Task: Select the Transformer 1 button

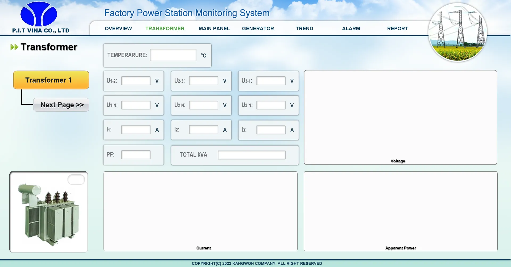Action: 51,80
